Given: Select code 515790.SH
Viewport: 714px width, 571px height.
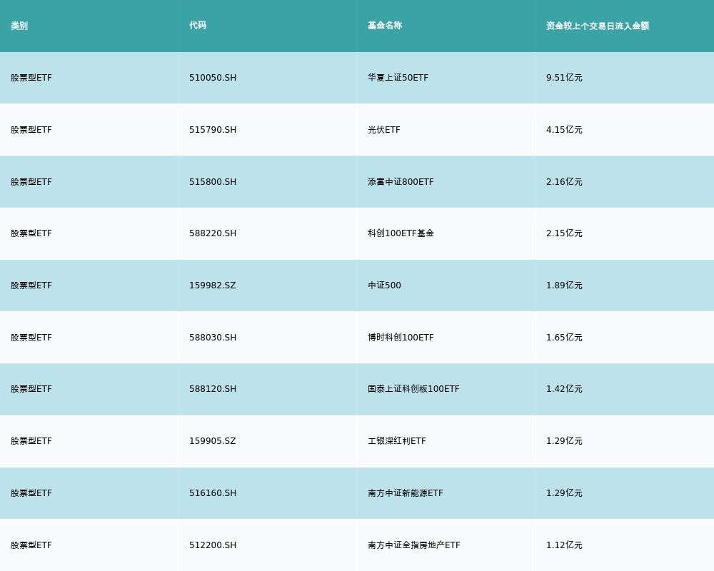Looking at the screenshot, I should coord(213,130).
